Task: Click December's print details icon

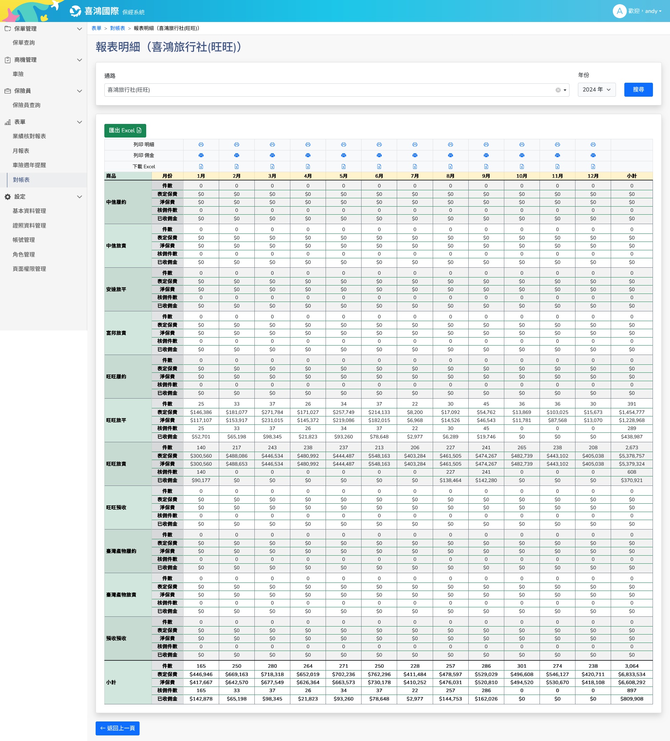Action: coord(593,145)
